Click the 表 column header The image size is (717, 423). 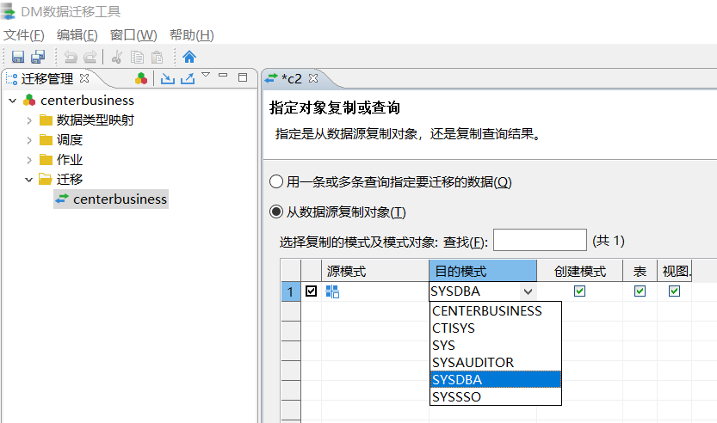click(640, 271)
